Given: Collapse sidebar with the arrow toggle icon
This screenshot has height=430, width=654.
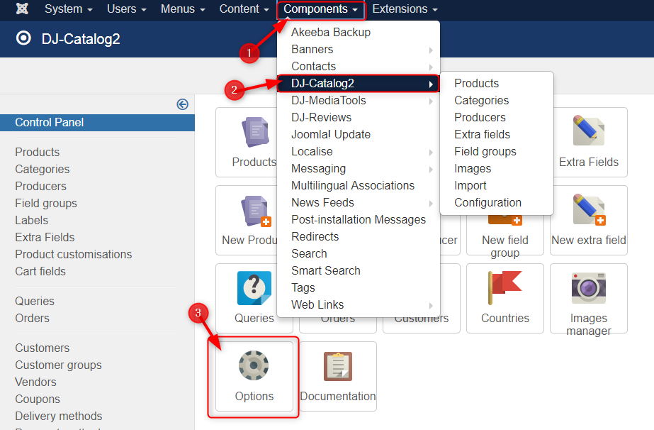Looking at the screenshot, I should pyautogui.click(x=182, y=104).
